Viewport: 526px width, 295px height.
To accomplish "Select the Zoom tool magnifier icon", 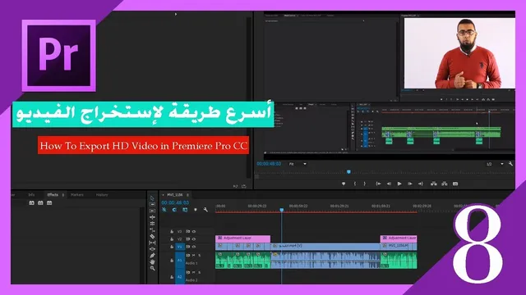I will pos(152,268).
